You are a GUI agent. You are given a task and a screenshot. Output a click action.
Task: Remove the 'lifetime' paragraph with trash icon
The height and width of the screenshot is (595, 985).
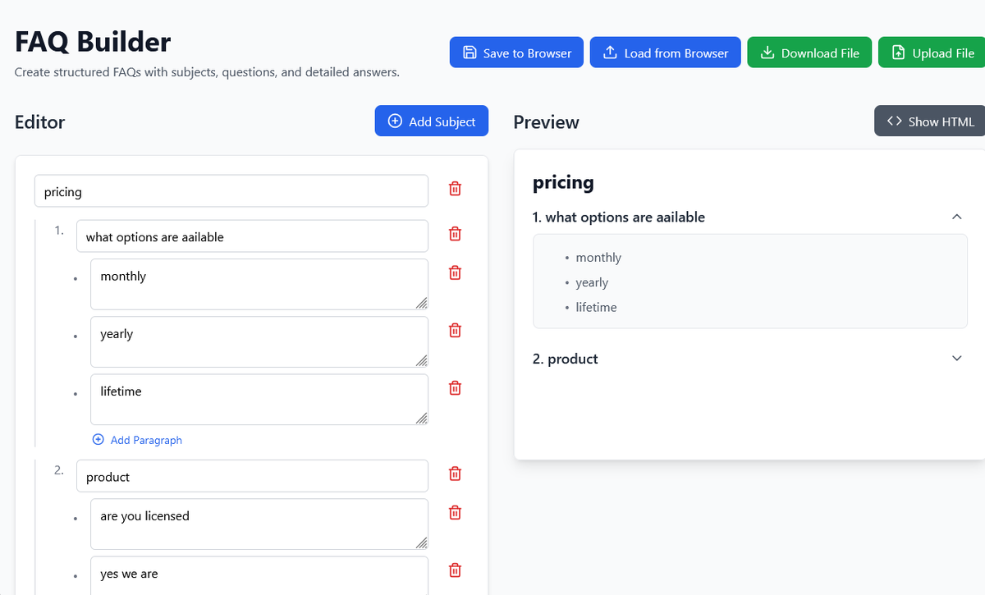(455, 387)
